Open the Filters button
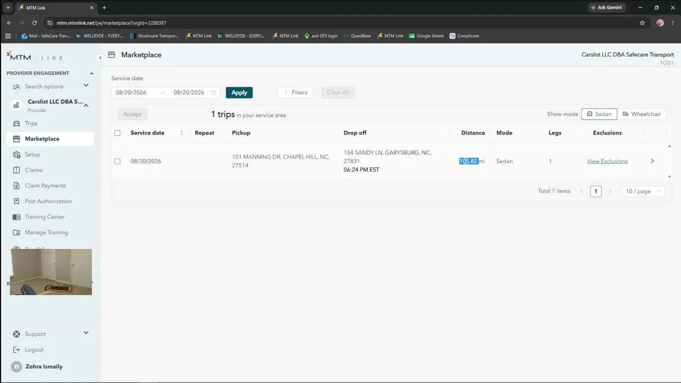Image resolution: width=681 pixels, height=383 pixels. [x=295, y=93]
